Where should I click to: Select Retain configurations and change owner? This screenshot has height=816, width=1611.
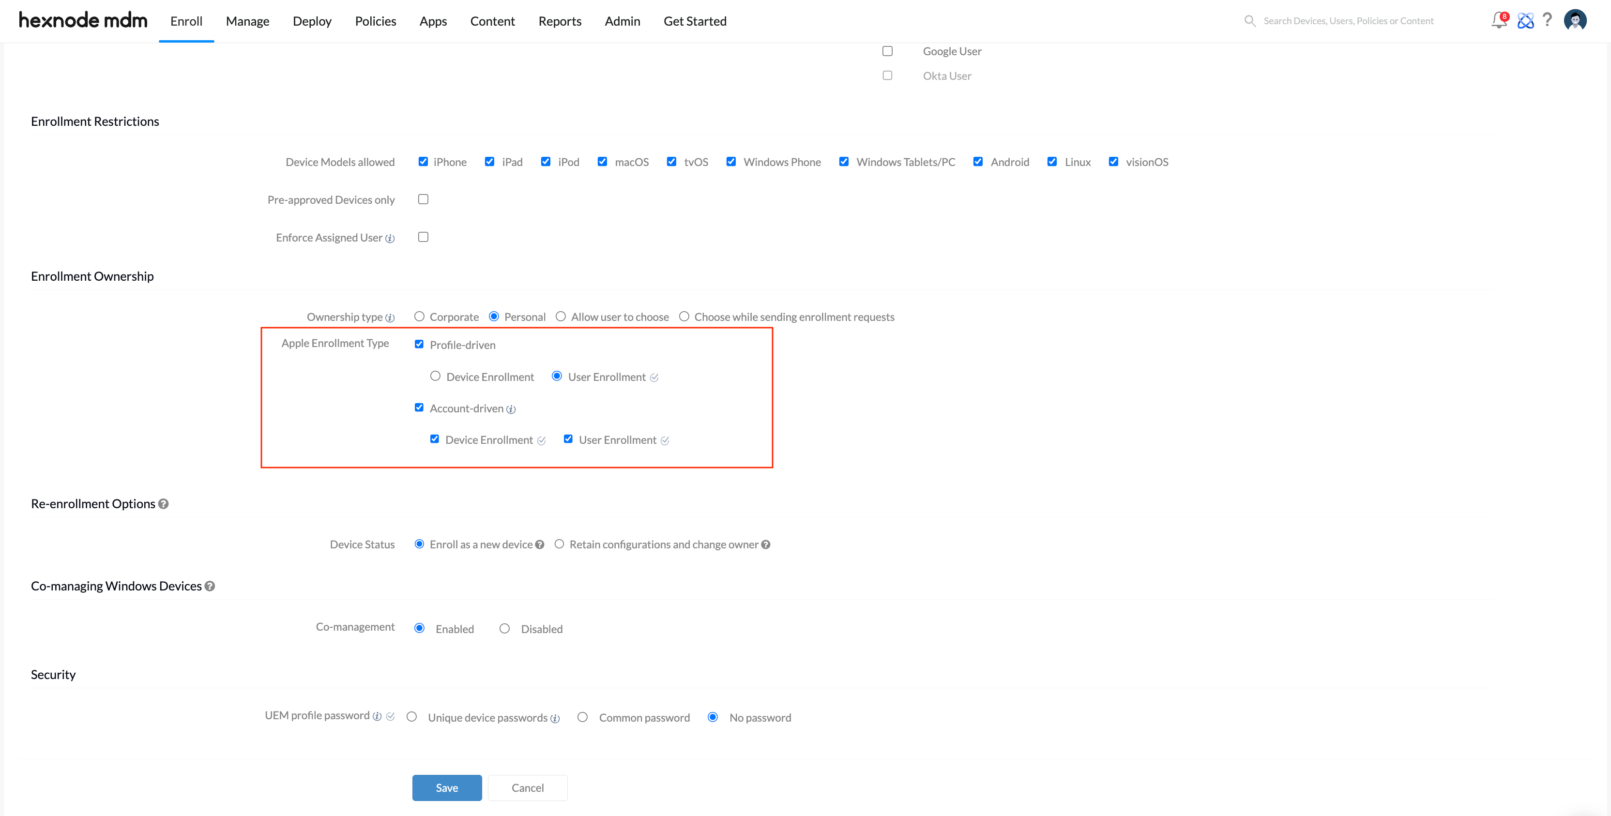[x=559, y=544]
